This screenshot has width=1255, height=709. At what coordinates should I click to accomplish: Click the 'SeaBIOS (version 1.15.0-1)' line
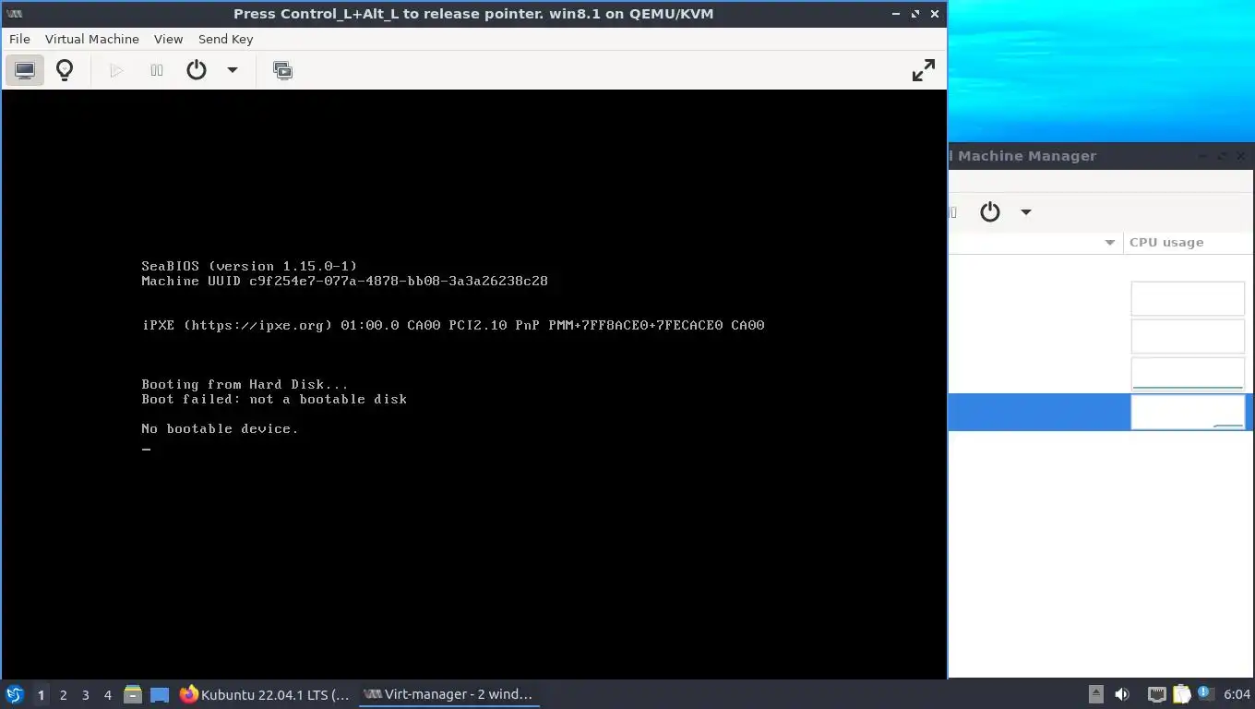(x=249, y=266)
